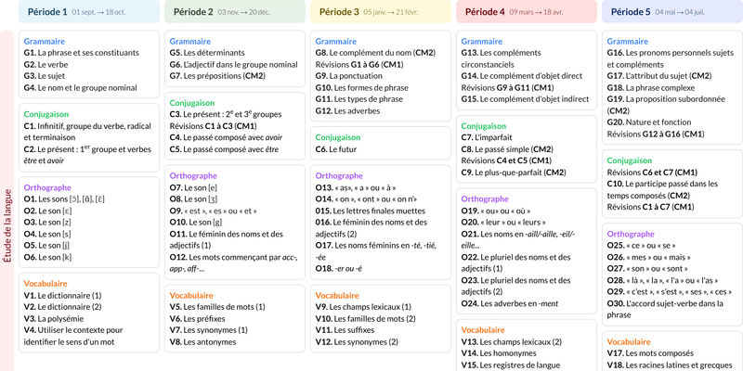Select O18. -er ou -é
This screenshot has height=371, width=743.
click(x=339, y=268)
